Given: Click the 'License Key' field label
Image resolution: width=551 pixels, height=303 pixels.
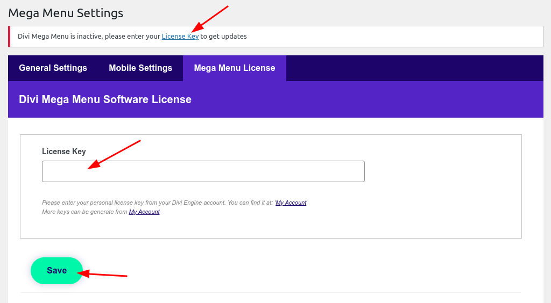Looking at the screenshot, I should click(x=64, y=151).
